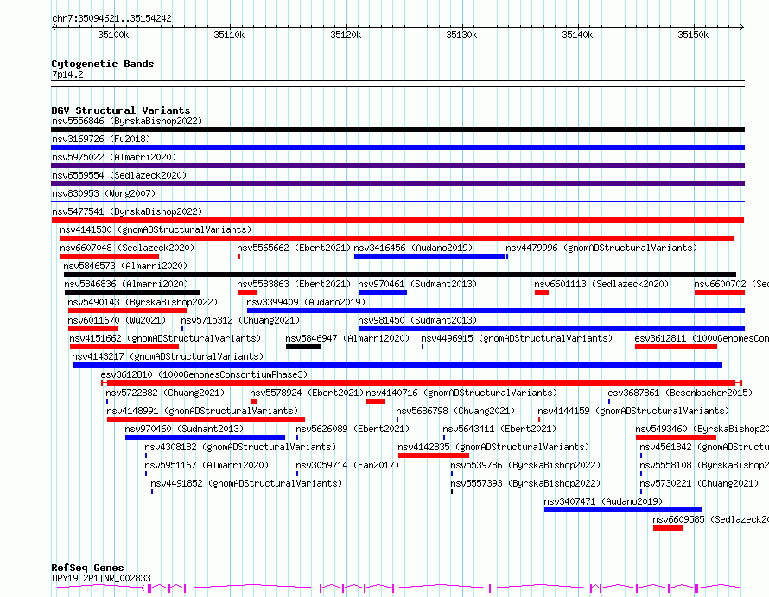This screenshot has height=597, width=769.
Task: Click the nsv4496915 gnomAD label
Action: coord(517,338)
